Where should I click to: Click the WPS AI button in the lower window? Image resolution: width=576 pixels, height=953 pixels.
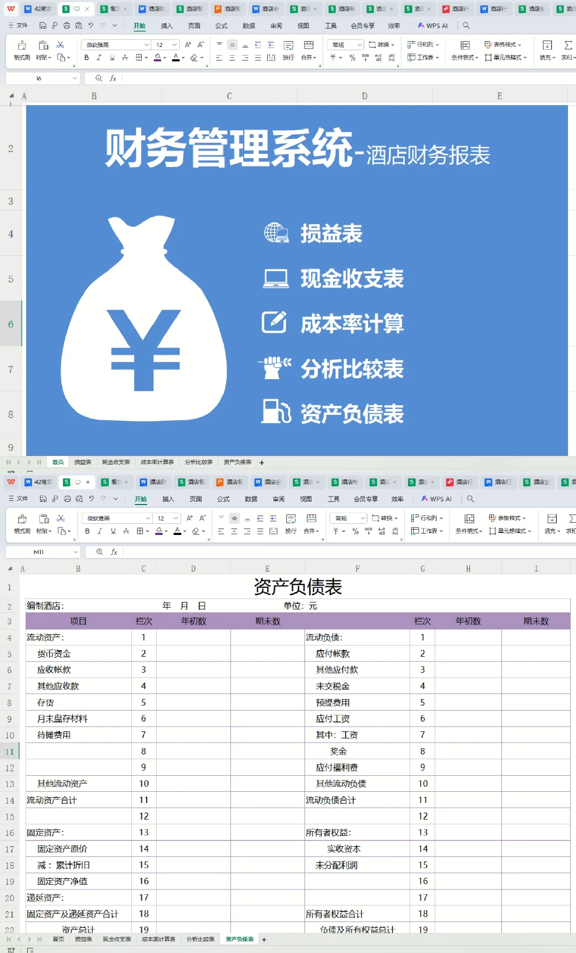[x=436, y=499]
